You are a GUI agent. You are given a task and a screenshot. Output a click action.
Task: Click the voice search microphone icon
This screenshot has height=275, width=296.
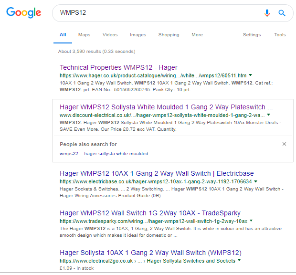[267, 13]
